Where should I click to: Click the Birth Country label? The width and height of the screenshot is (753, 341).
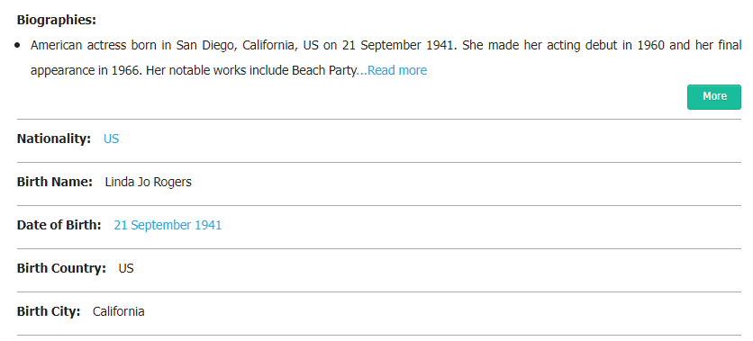click(61, 268)
